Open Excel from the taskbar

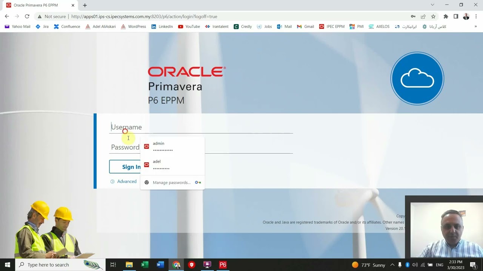point(145,265)
